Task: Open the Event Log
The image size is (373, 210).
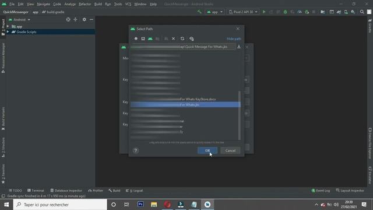Action: 321,191
